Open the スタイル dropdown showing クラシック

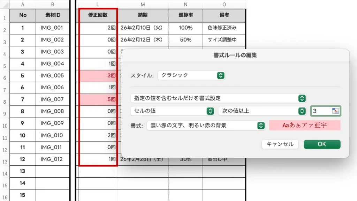tap(191, 75)
